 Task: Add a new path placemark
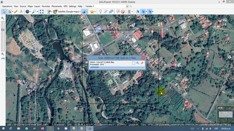click(106, 11)
